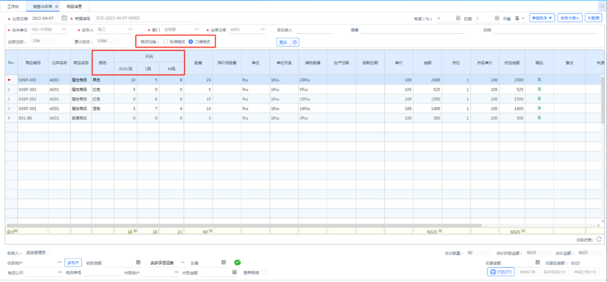
Task: Open calculator icon next to discount field
Action: tap(496, 19)
